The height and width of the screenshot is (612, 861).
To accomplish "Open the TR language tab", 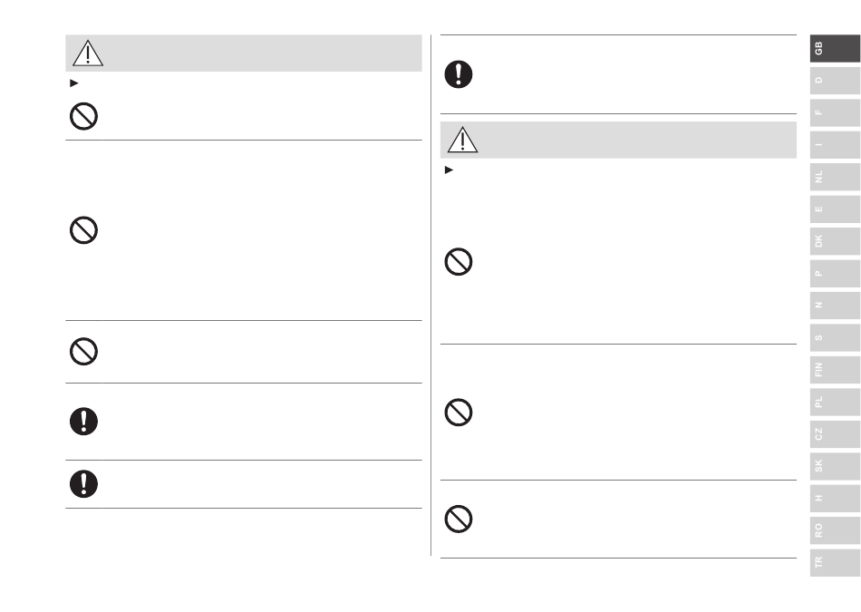I will [x=835, y=562].
